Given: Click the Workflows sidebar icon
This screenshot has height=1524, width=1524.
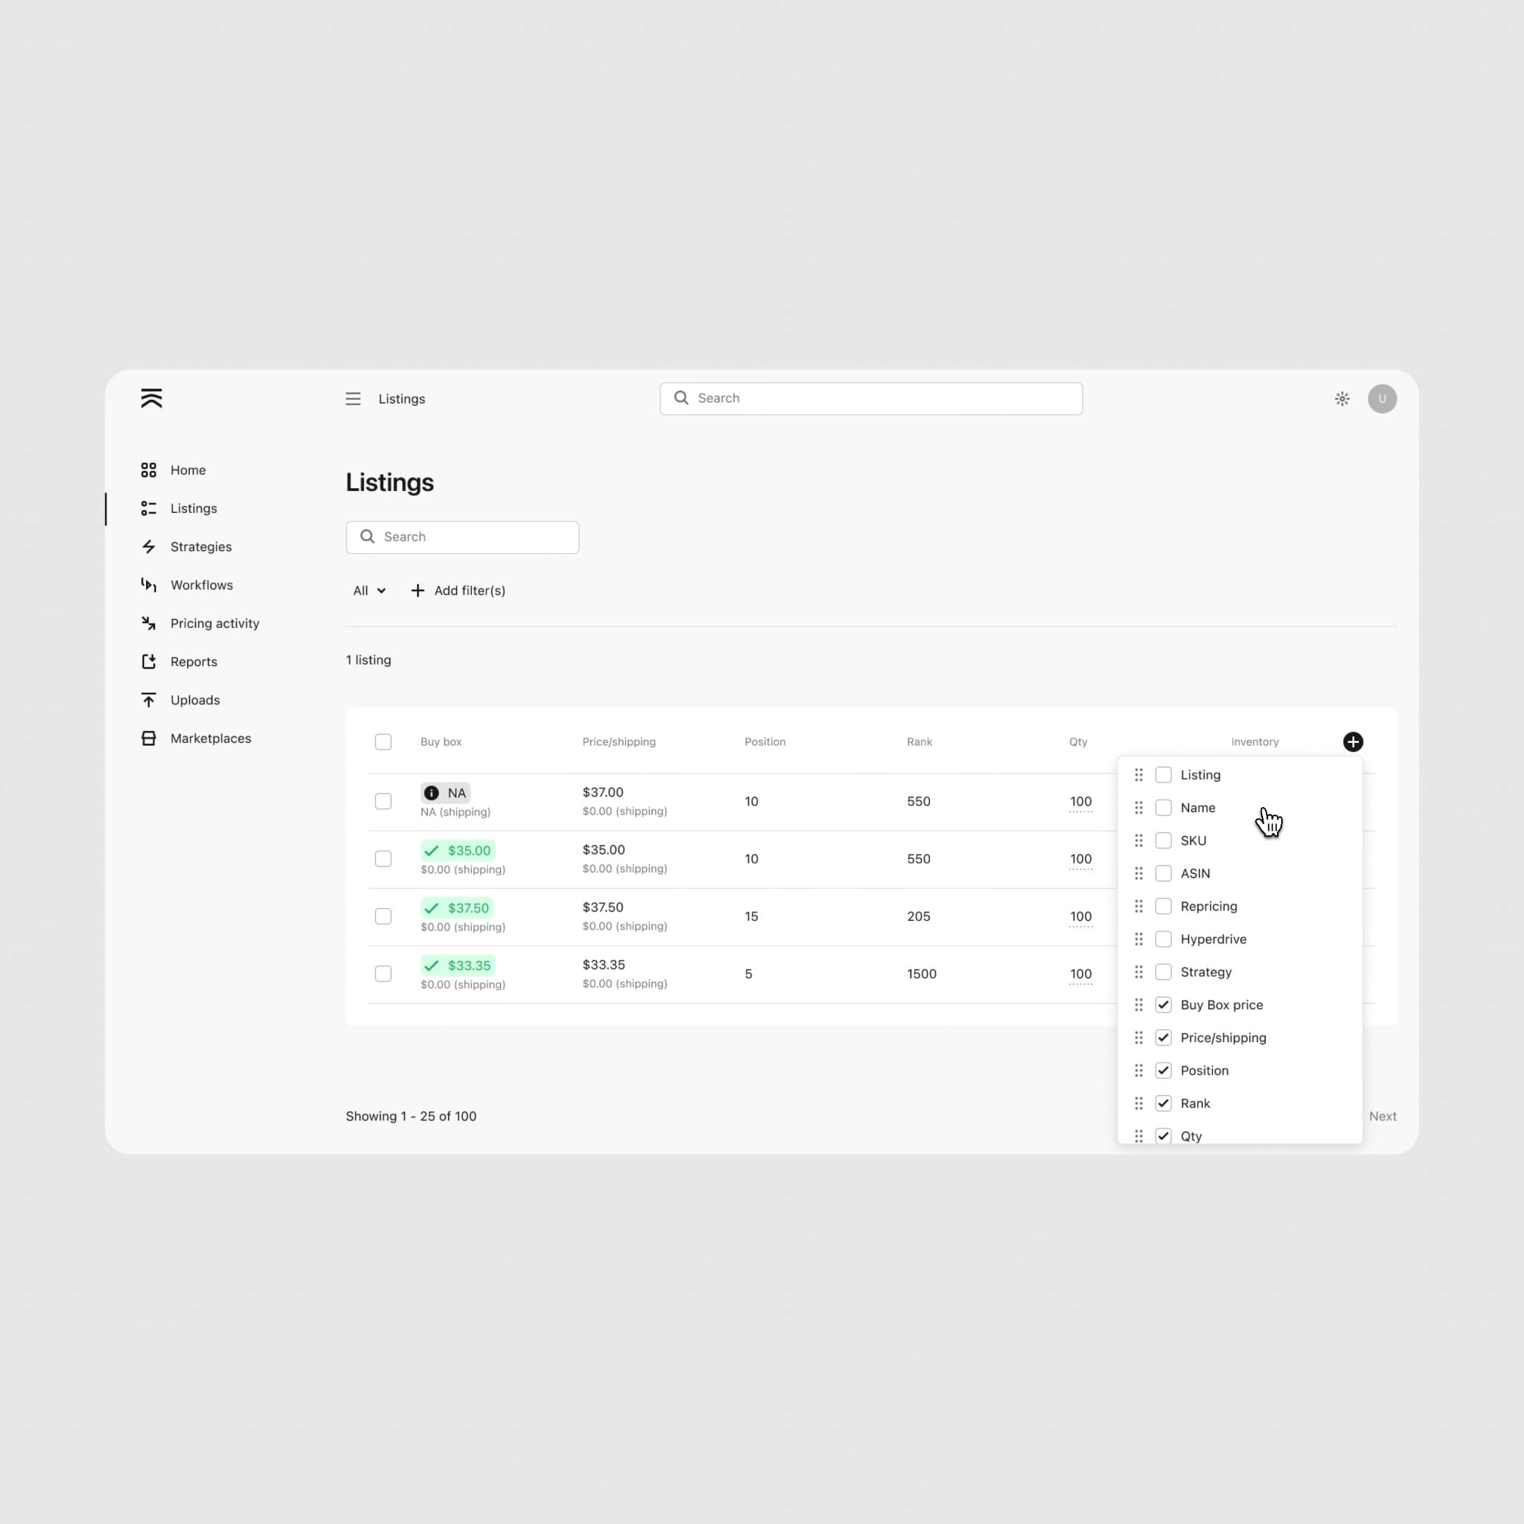Looking at the screenshot, I should tap(150, 583).
